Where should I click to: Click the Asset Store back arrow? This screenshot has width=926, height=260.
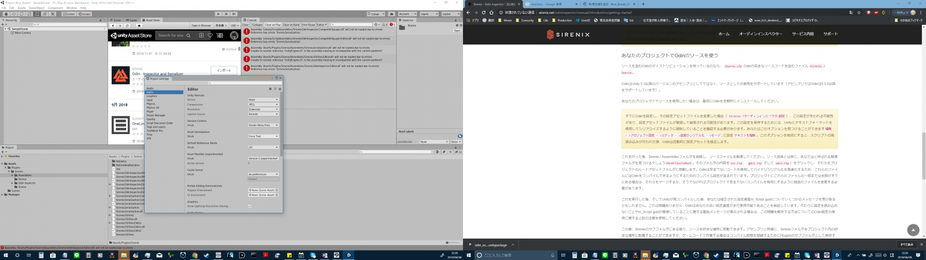coord(113,25)
